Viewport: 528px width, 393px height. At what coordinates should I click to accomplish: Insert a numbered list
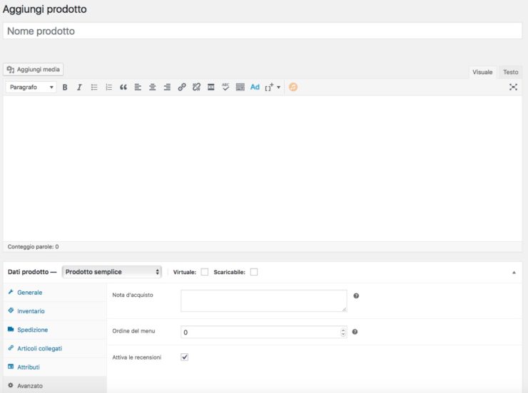108,88
